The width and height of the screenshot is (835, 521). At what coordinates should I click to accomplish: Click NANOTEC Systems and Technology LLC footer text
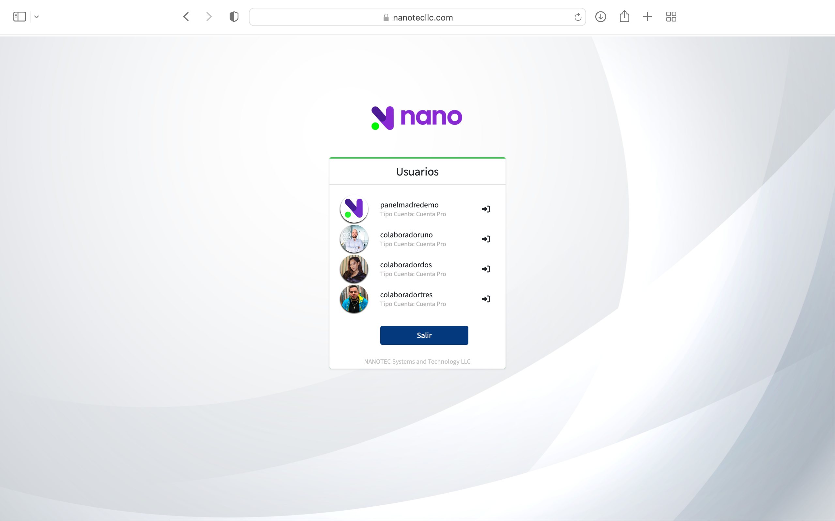(417, 361)
